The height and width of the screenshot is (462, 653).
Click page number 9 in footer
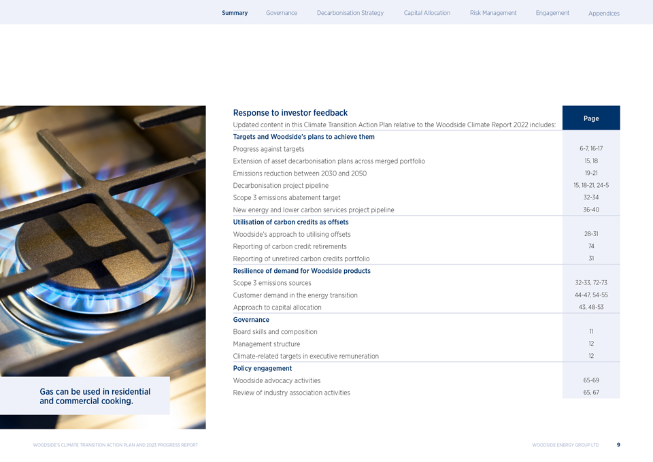point(618,445)
